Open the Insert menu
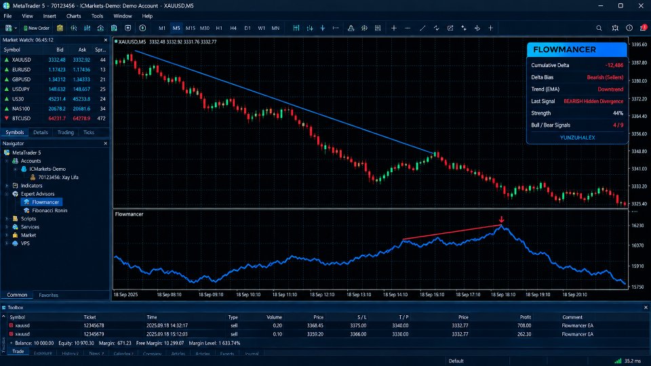This screenshot has width=651, height=366. [50, 16]
